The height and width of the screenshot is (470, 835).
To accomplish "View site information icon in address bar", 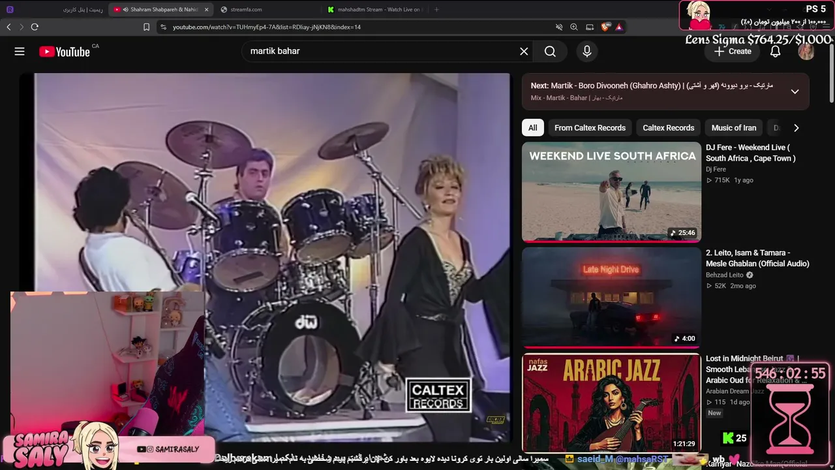I will pos(162,27).
